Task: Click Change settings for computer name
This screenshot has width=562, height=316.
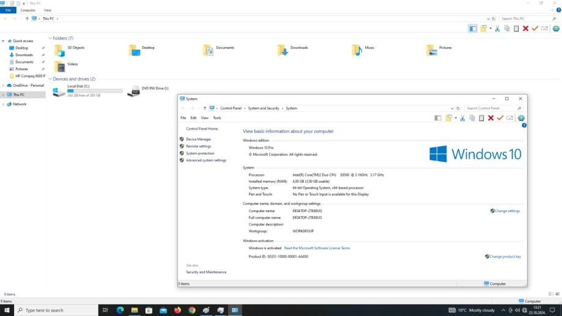Action: coord(507,211)
